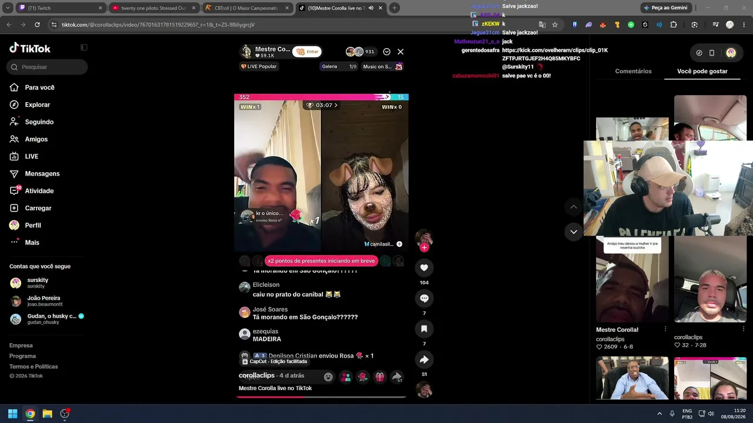Image resolution: width=753 pixels, height=423 pixels.
Task: Collapse the TikTok sidebar toggle
Action: tap(84, 48)
